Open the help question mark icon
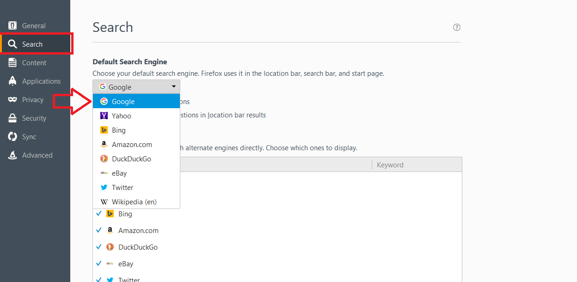 coord(457,27)
